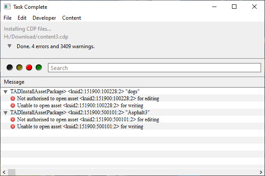Open the Developer menu
The image size is (265, 176).
[x=44, y=18]
